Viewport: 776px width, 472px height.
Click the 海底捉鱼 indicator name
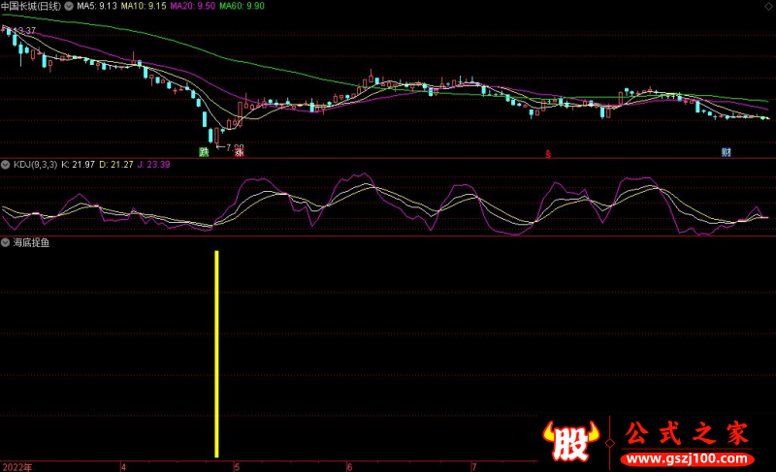pos(30,242)
